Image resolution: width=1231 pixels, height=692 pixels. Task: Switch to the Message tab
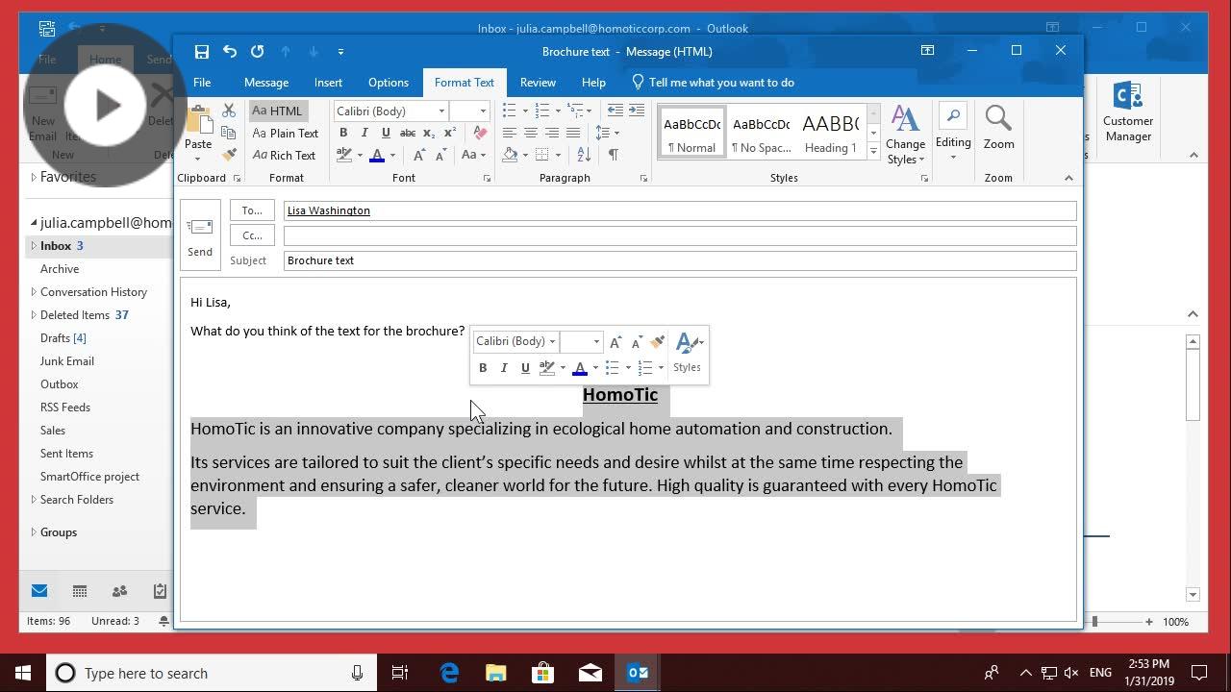click(x=266, y=83)
